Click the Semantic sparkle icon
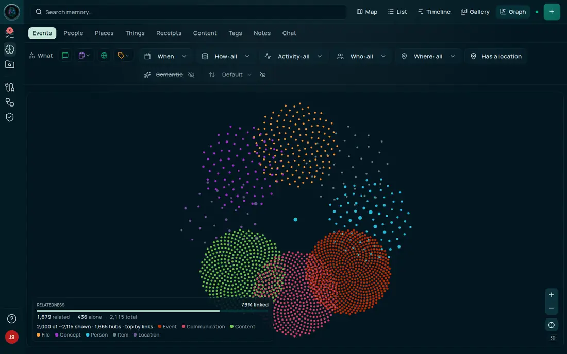Viewport: 567px width, 354px height. pyautogui.click(x=147, y=75)
